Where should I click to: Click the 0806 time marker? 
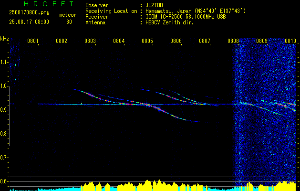pyautogui.click(x=176, y=41)
